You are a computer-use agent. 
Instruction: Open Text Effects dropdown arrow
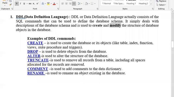click(45, 4)
